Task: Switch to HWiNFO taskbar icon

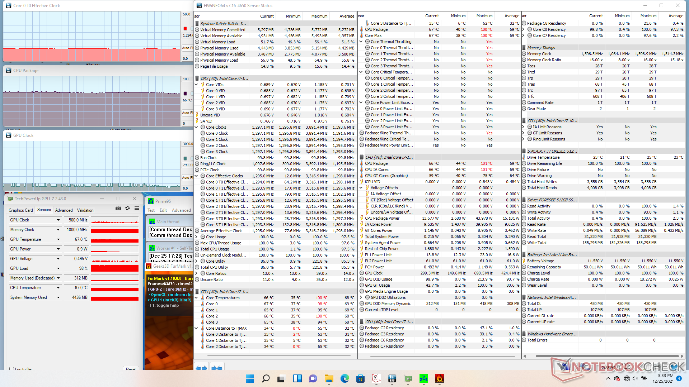Action: (392, 378)
